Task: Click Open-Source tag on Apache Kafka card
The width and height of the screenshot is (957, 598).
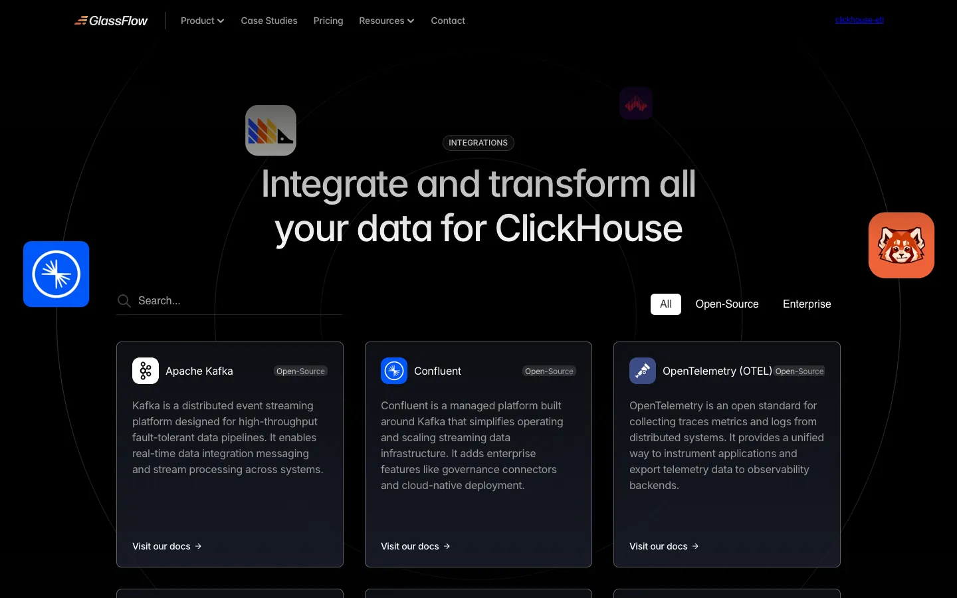Action: [300, 371]
